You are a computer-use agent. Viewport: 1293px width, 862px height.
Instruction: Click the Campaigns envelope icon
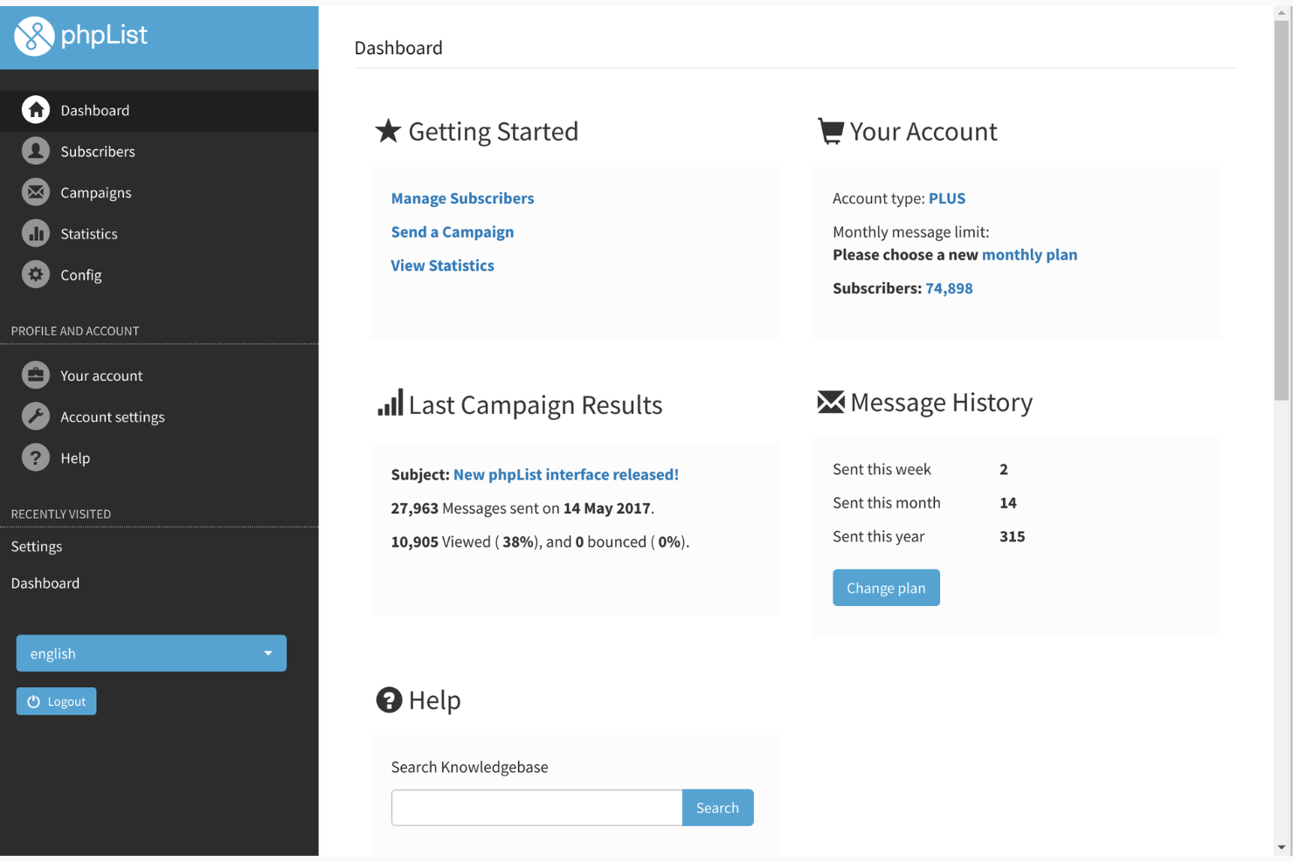[x=36, y=192]
